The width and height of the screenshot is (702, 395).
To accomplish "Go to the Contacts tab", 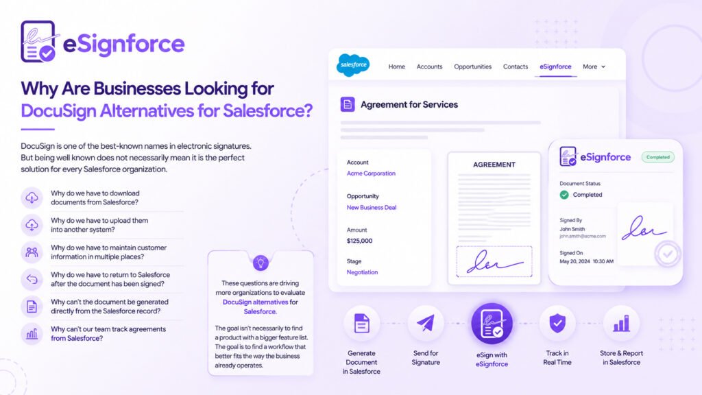I will (x=516, y=67).
